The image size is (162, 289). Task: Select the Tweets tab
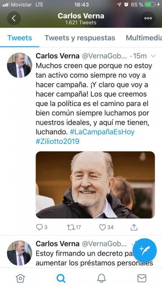pos(20,38)
